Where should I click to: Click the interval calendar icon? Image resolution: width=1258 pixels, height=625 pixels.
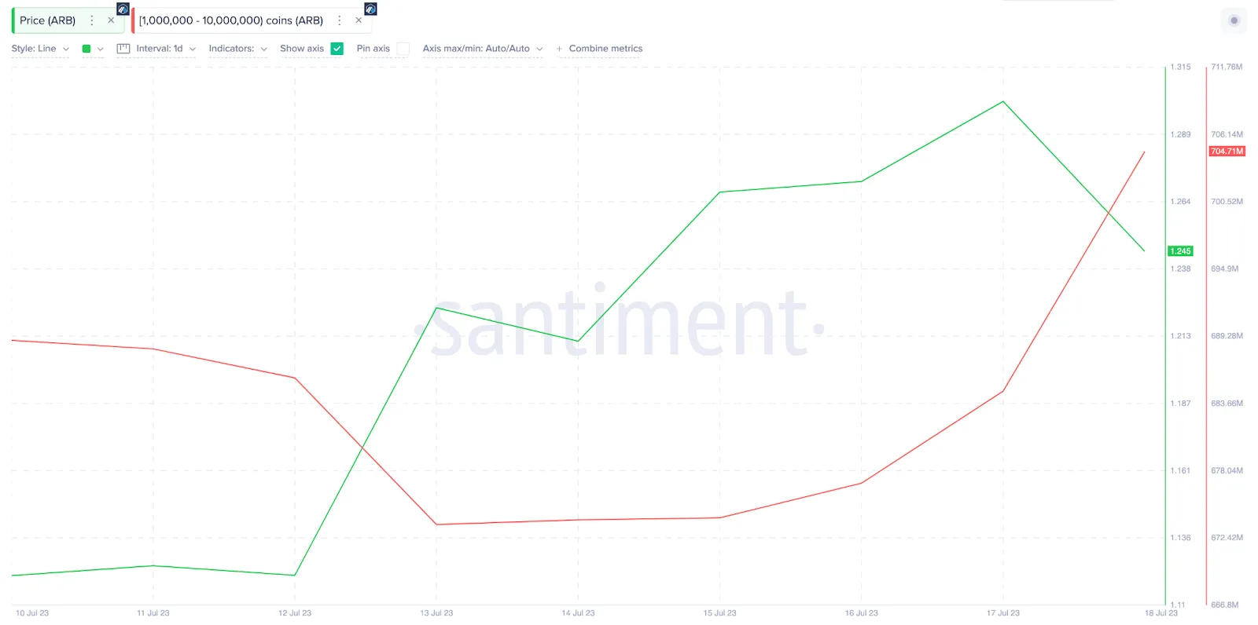[x=123, y=49]
